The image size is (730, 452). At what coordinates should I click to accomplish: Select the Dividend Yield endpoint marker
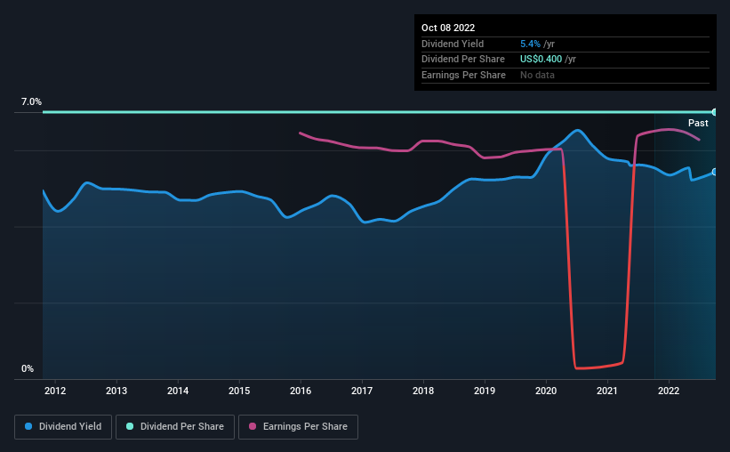(x=715, y=172)
